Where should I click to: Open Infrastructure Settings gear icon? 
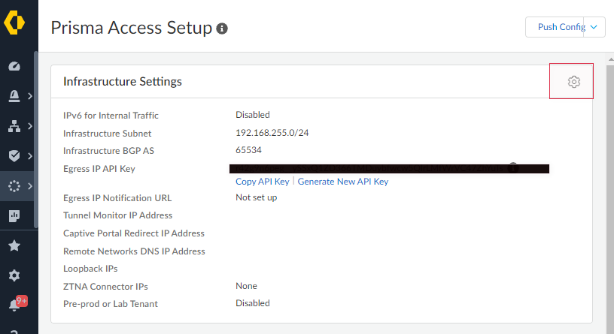pyautogui.click(x=573, y=82)
